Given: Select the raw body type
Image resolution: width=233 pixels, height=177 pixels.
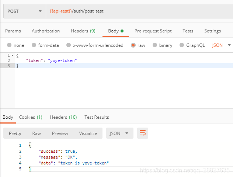Looking at the screenshot, I should (138, 45).
